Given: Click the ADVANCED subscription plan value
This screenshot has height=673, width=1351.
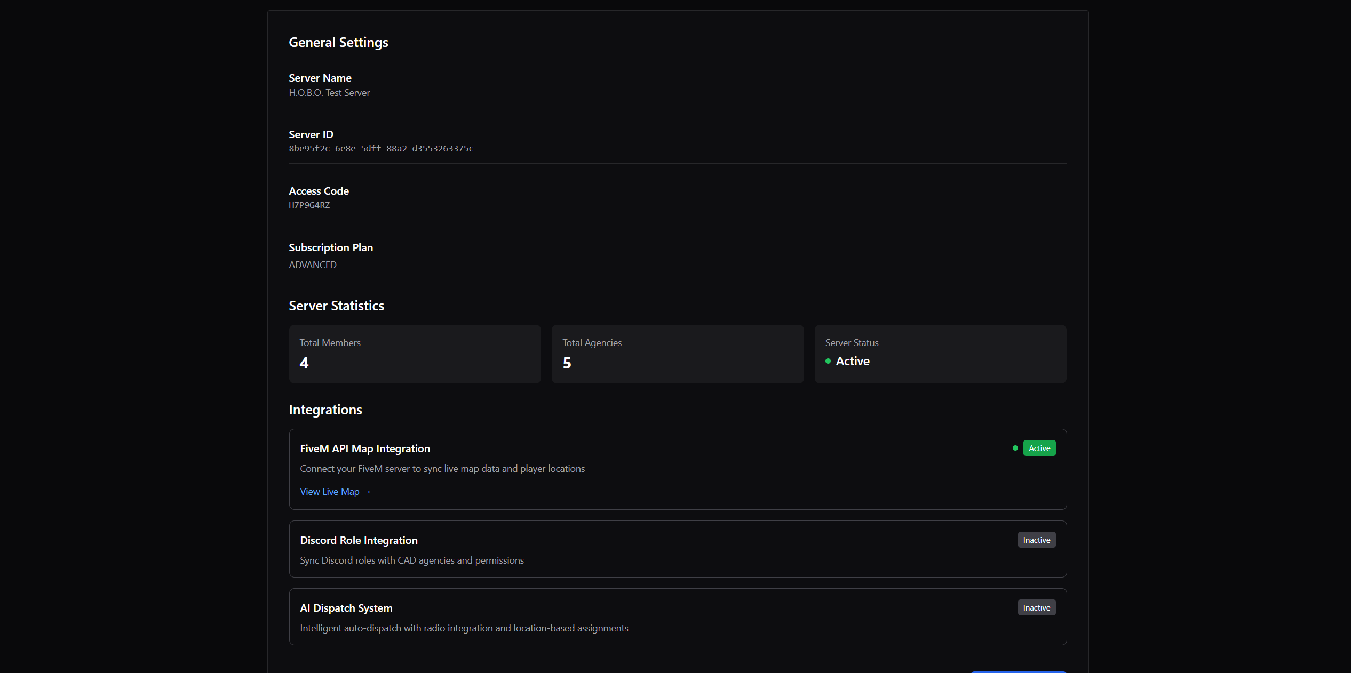Looking at the screenshot, I should click(x=313, y=265).
